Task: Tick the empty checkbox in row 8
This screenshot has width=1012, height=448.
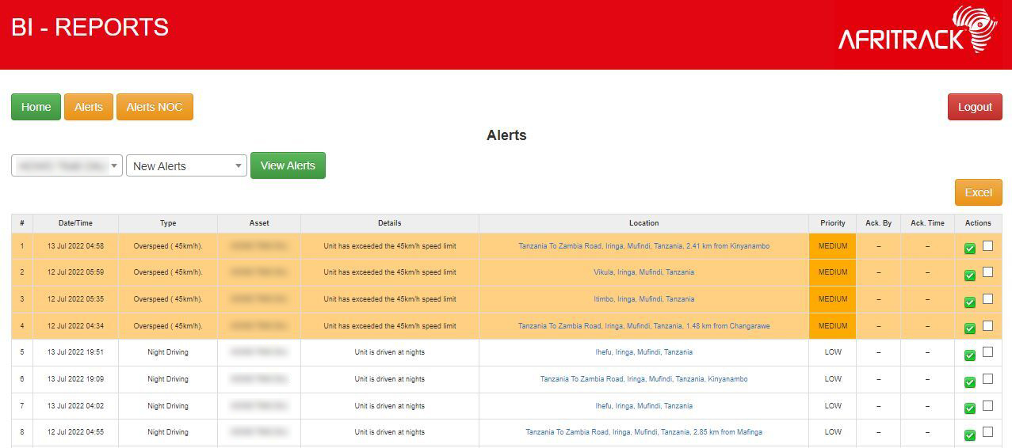Action: point(987,432)
